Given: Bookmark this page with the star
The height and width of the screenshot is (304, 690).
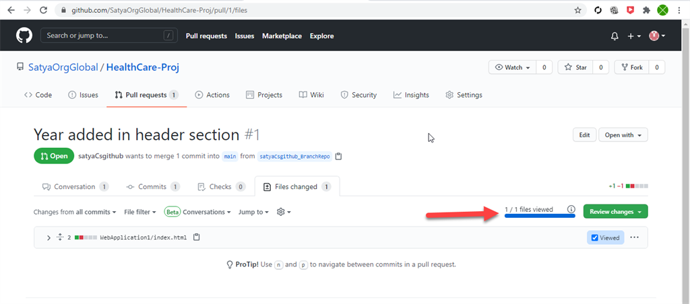Looking at the screenshot, I should coord(577,10).
